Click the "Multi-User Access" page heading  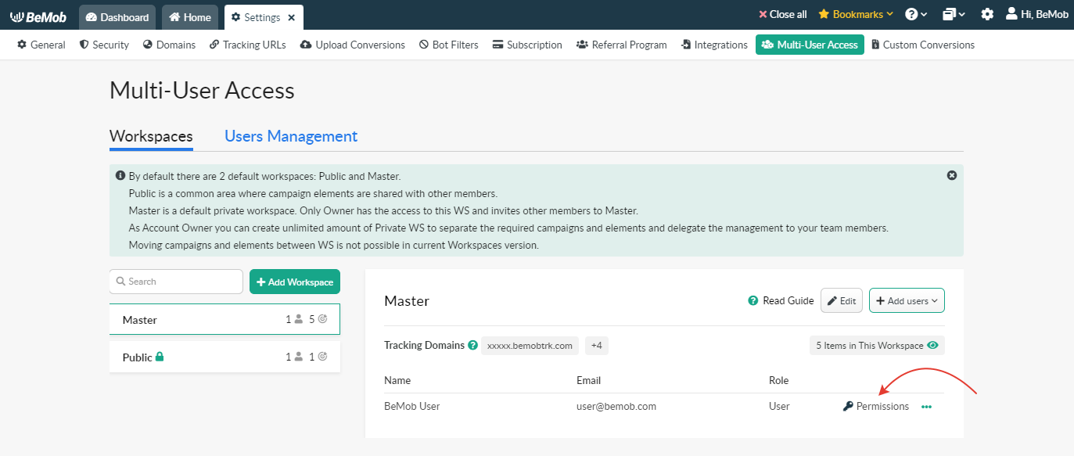coord(202,91)
